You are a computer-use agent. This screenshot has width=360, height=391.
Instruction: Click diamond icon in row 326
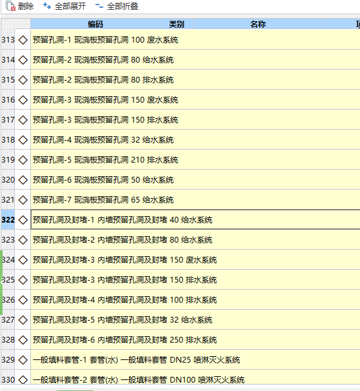(x=23, y=300)
